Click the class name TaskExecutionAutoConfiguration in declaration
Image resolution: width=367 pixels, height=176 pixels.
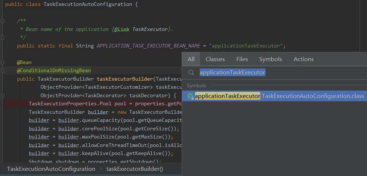coord(88,4)
